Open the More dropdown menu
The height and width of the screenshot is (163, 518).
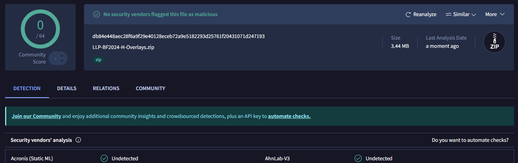pos(495,14)
